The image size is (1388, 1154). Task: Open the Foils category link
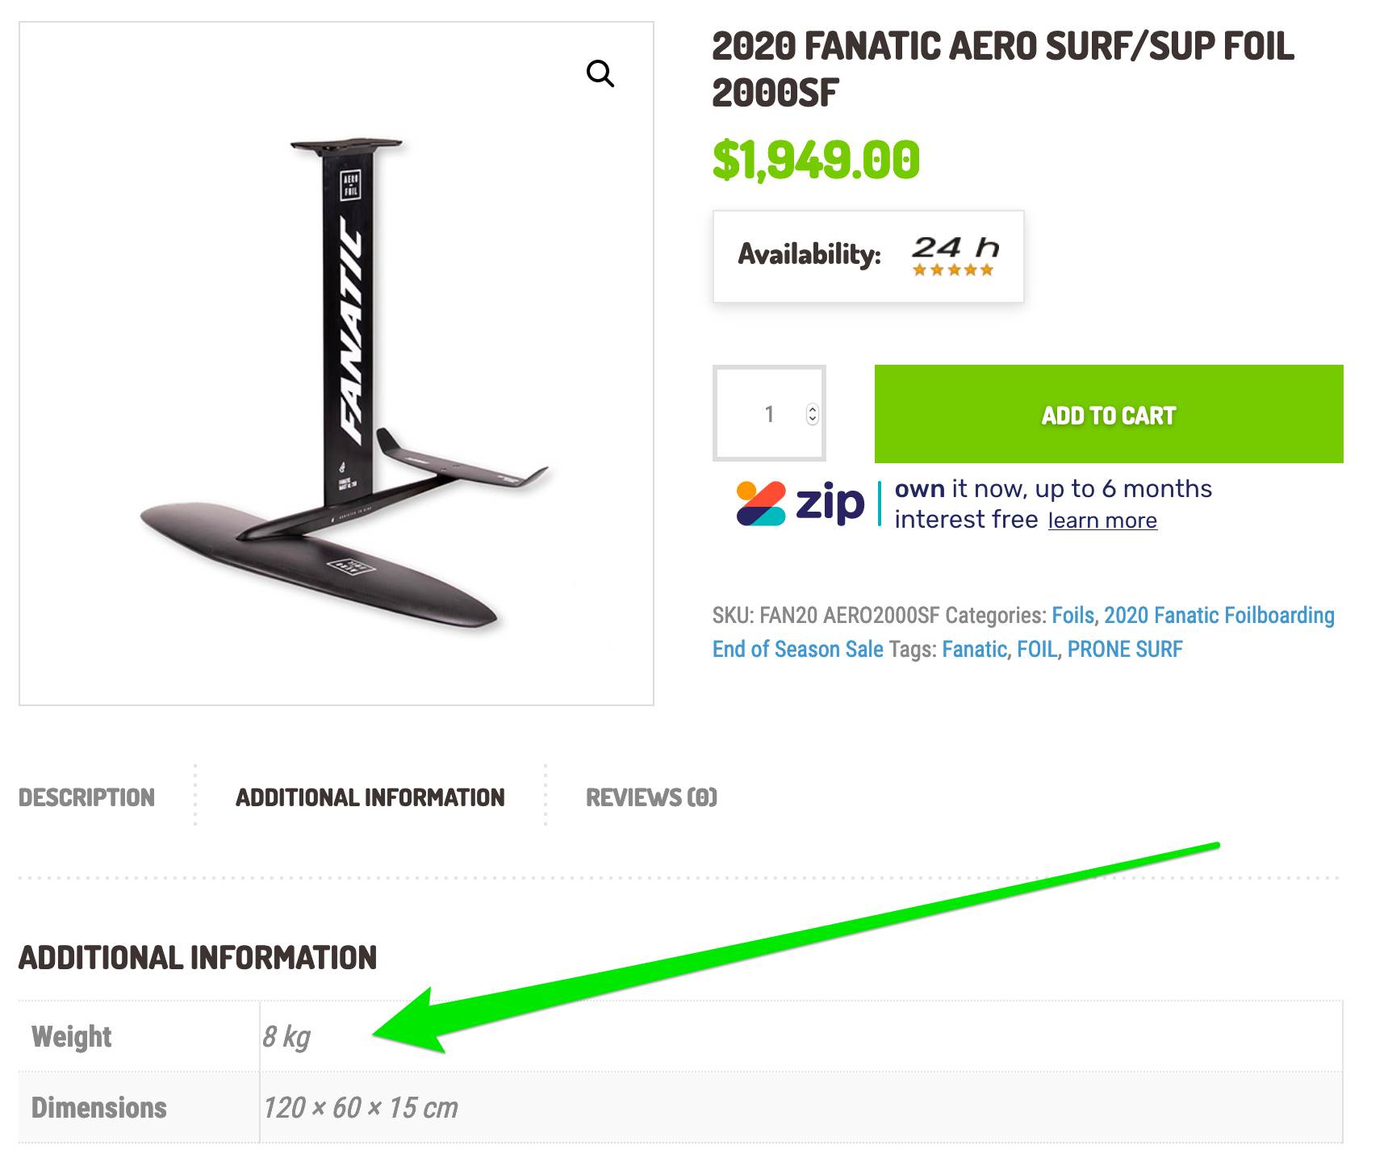pos(1072,616)
